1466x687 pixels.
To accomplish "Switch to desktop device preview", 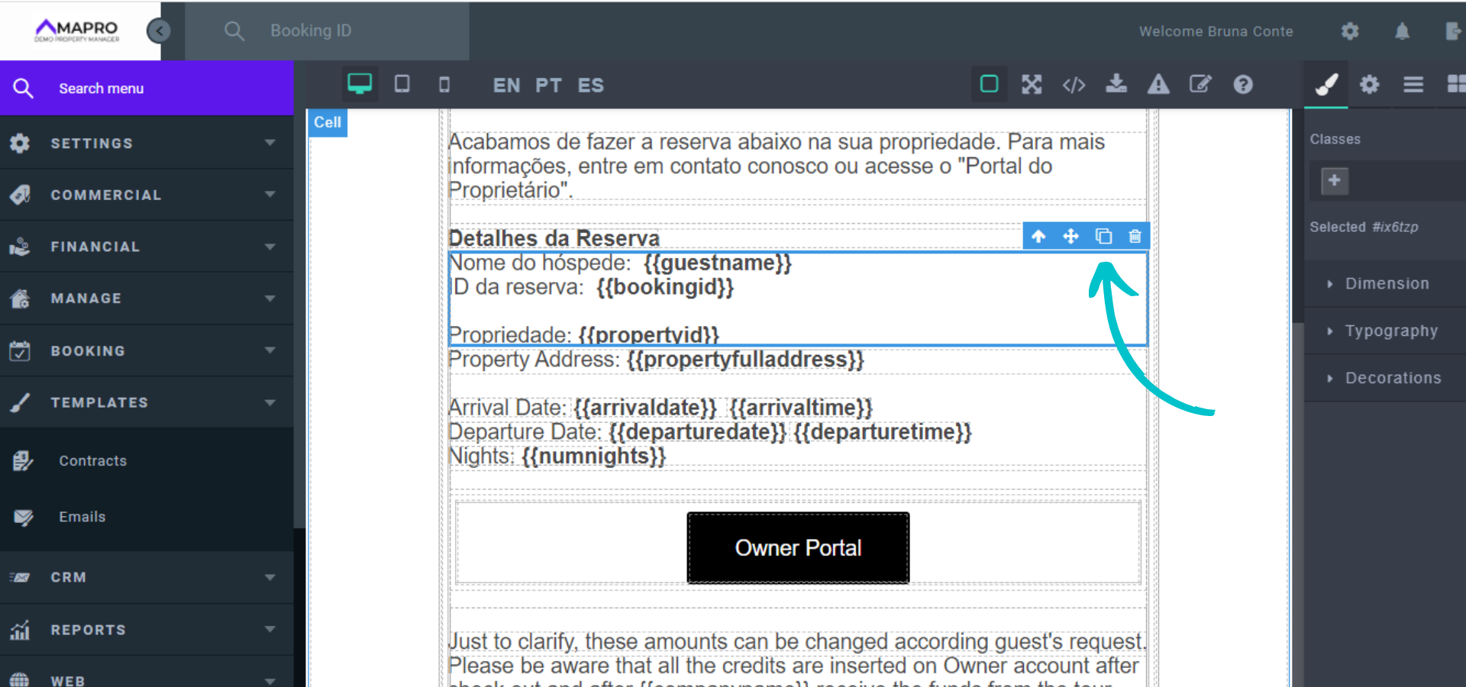I will [359, 84].
